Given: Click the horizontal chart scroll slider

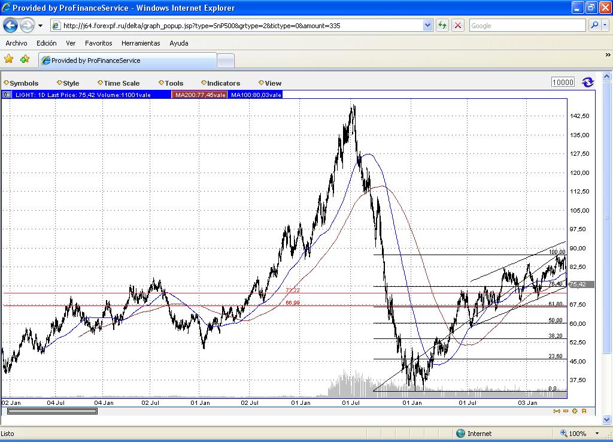Looking at the screenshot, I should [x=53, y=411].
